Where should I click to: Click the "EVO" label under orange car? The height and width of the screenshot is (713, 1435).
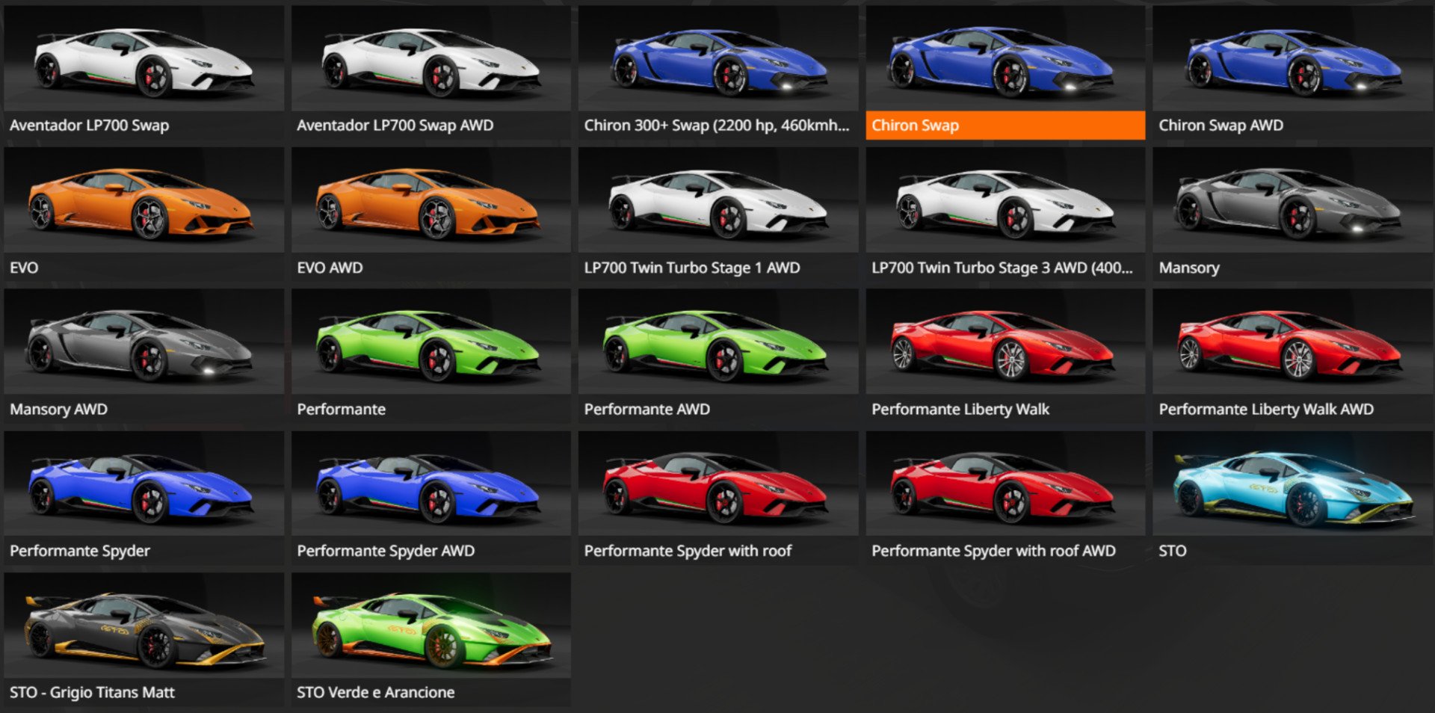(24, 268)
